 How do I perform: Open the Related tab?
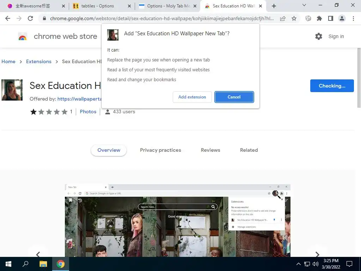249,150
